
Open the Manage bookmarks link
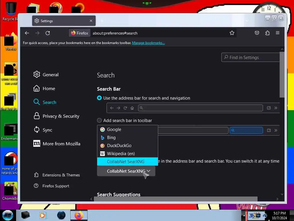click(x=148, y=43)
